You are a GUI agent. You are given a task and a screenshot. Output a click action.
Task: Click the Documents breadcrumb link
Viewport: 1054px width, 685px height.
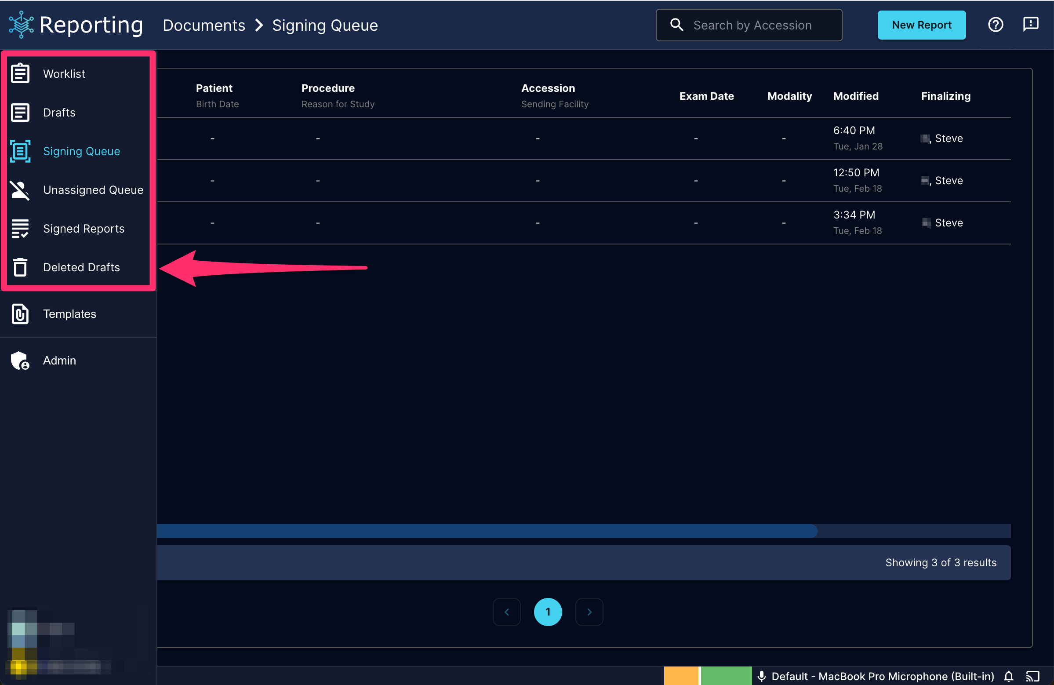point(204,25)
